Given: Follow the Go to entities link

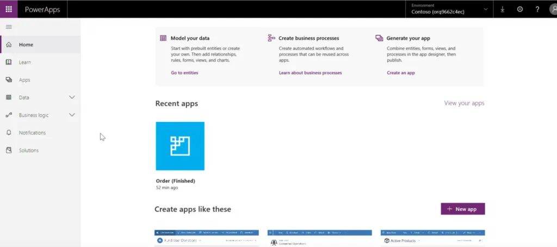Looking at the screenshot, I should 184,73.
